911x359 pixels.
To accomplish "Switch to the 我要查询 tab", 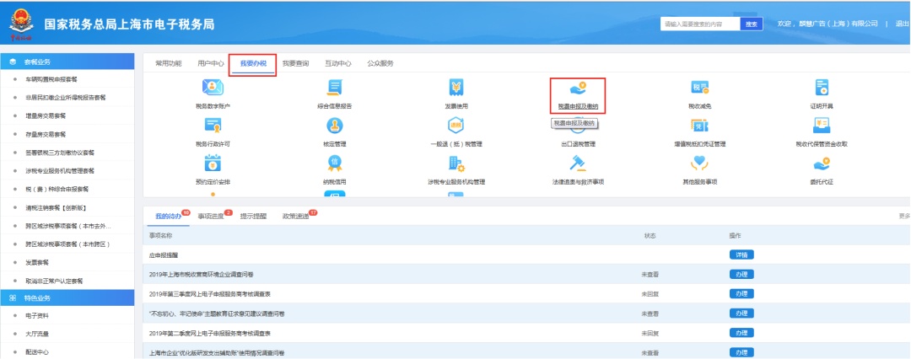I will (295, 63).
